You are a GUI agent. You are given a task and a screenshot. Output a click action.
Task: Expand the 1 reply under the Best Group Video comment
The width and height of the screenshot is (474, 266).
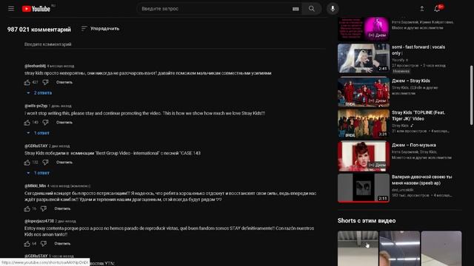(38, 173)
